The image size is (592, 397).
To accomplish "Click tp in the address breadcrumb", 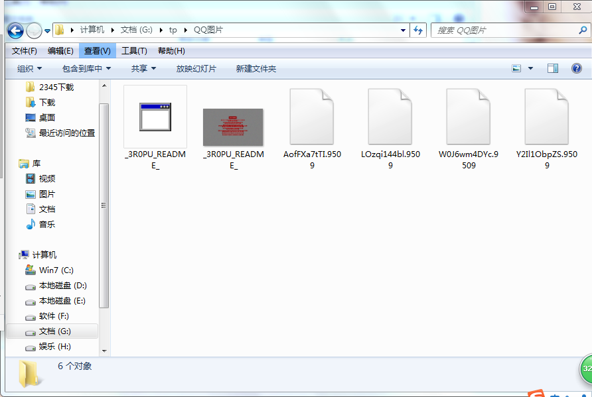I will pyautogui.click(x=173, y=30).
